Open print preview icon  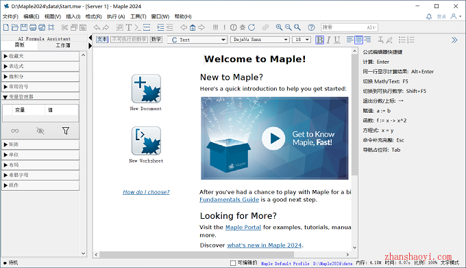click(x=42, y=27)
